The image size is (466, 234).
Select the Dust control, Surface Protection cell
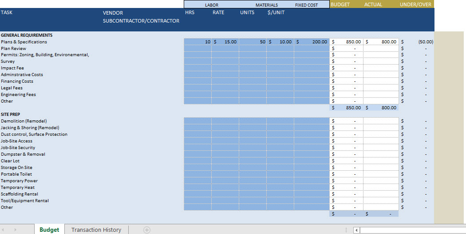pos(34,134)
